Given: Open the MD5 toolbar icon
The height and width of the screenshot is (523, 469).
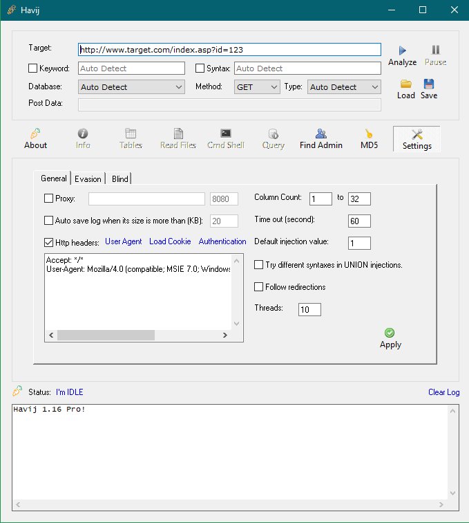Looking at the screenshot, I should [369, 134].
